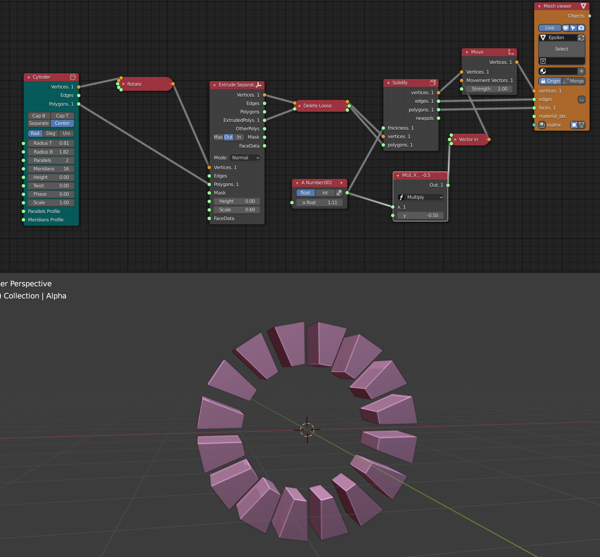Image resolution: width=600 pixels, height=557 pixels.
Task: Click the refresh icon beside Epsilon name field
Action: [x=581, y=37]
